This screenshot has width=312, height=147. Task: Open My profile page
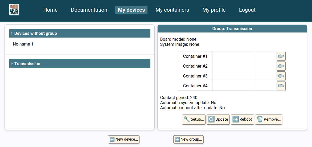[x=214, y=10]
